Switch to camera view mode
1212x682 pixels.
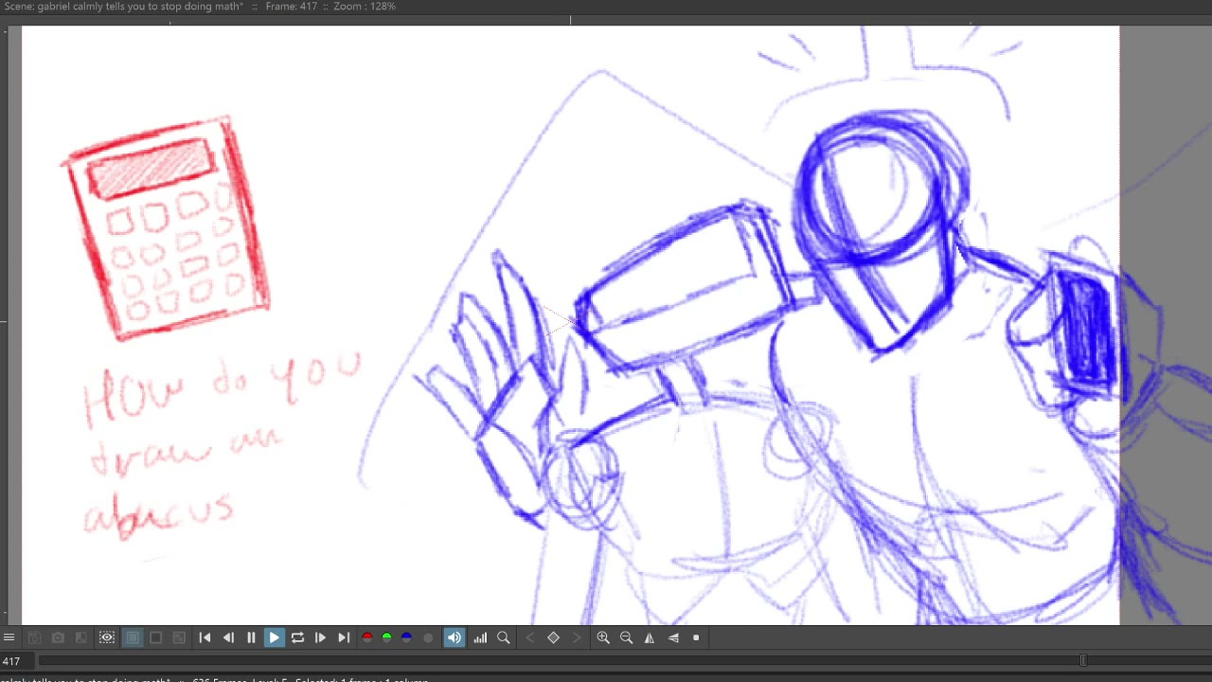point(180,637)
